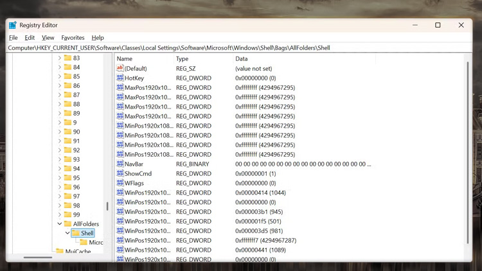Screen dimensions: 482x271
Task: Collapse the Shell key
Action: [67, 233]
